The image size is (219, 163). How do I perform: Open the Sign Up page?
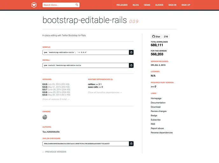click(186, 5)
